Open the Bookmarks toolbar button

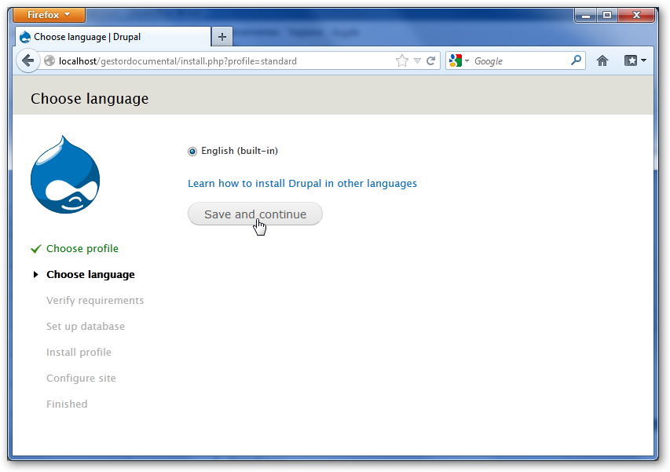click(x=635, y=60)
